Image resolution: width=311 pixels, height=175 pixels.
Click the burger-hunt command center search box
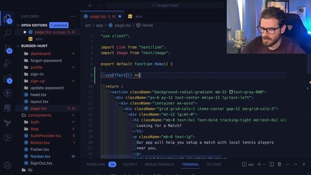tap(165, 5)
